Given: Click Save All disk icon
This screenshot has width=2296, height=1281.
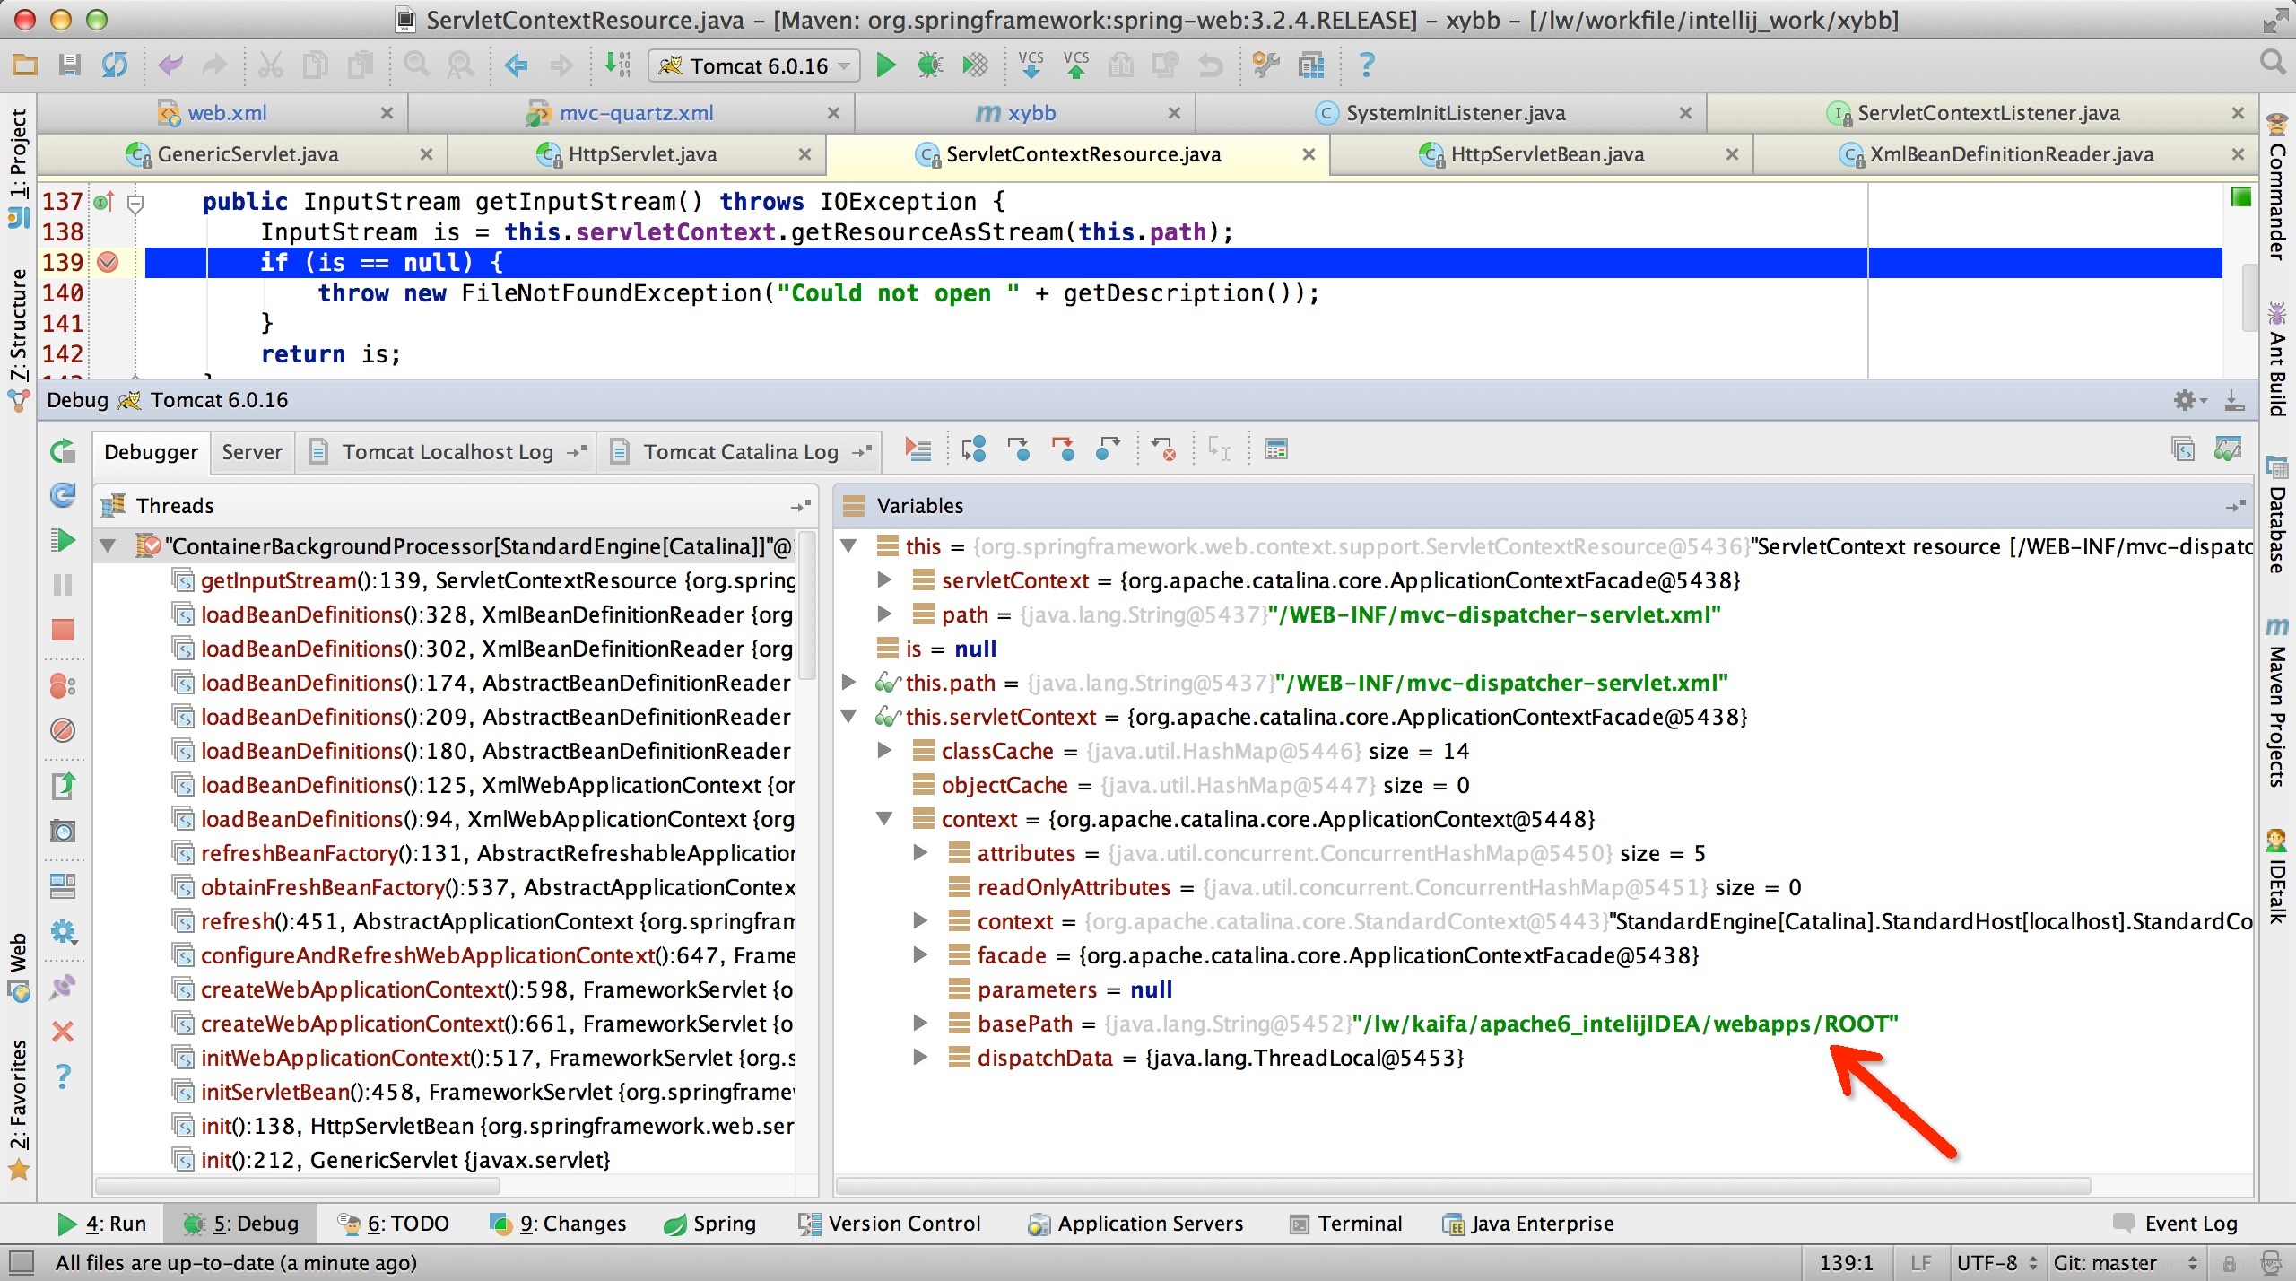Looking at the screenshot, I should (69, 65).
